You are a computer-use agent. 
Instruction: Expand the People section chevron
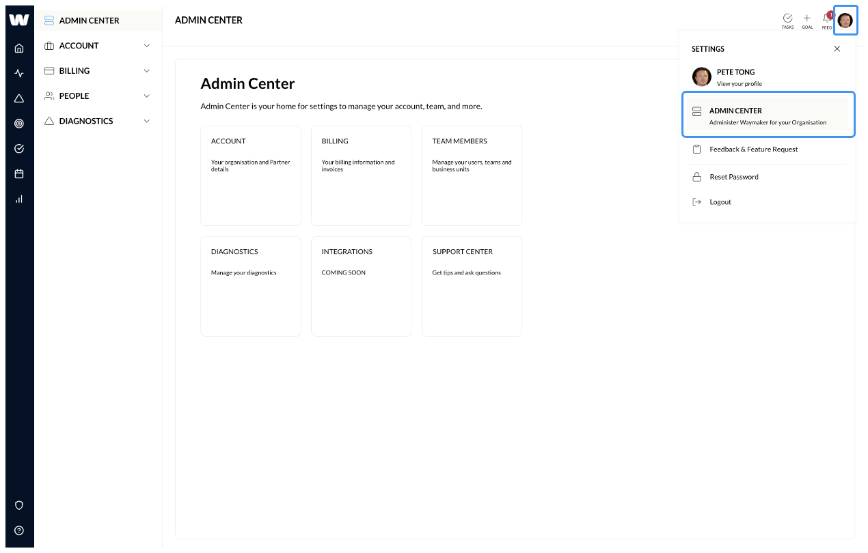click(147, 96)
